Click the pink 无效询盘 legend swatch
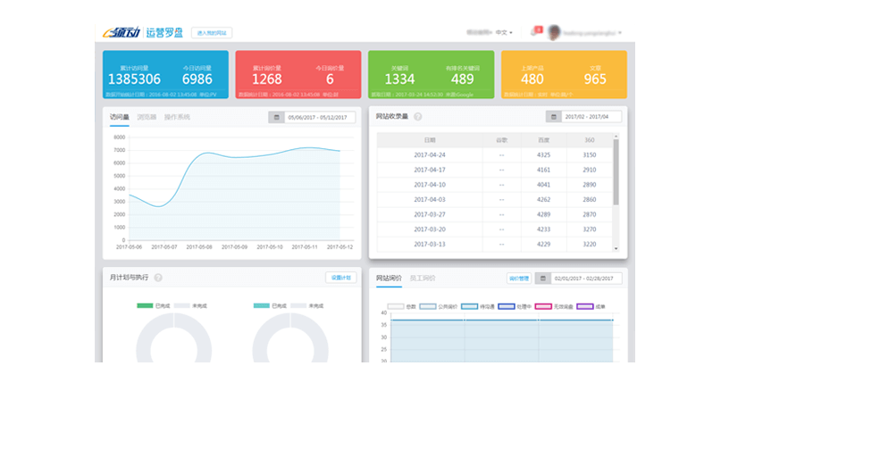This screenshot has width=880, height=449. click(544, 306)
